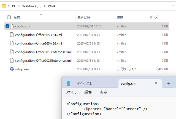Click the xmlfile type of config.xml
Image resolution: width=176 pixels, height=119 pixels.
coord(121,26)
